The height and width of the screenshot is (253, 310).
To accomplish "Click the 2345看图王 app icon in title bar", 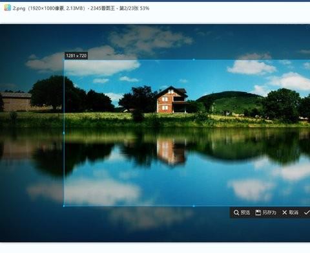I will coord(7,8).
